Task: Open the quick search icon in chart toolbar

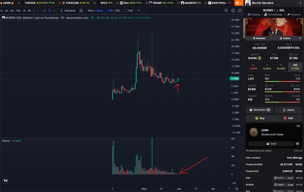Action: (x=226, y=11)
